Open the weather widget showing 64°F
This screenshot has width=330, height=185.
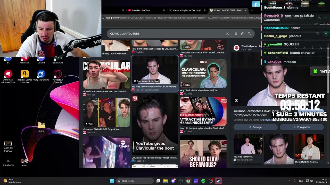12,181
